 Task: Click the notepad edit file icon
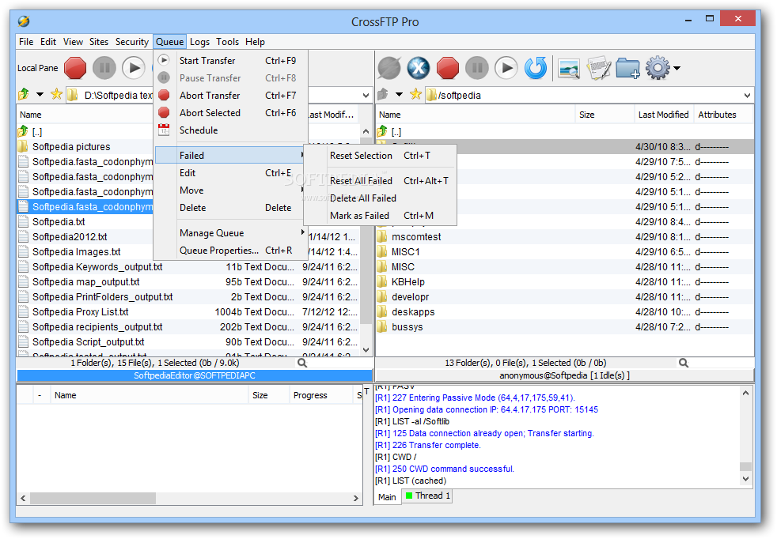[x=598, y=68]
